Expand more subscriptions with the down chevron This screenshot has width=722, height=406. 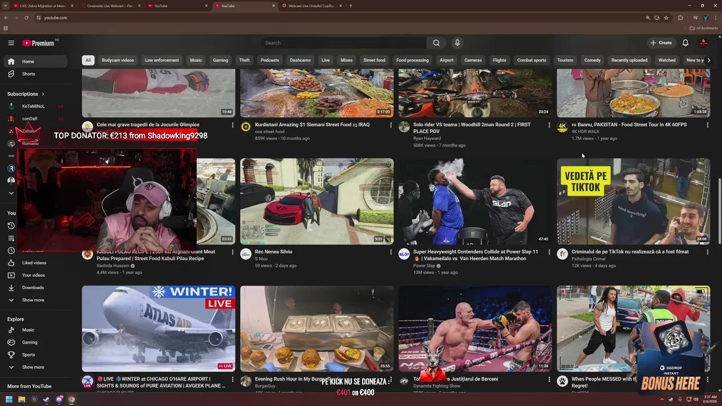(11, 193)
